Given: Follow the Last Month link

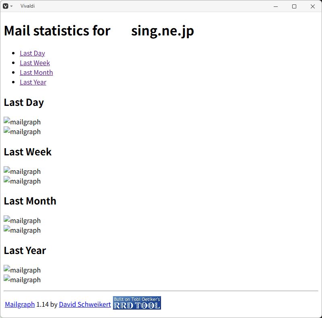Looking at the screenshot, I should point(36,72).
